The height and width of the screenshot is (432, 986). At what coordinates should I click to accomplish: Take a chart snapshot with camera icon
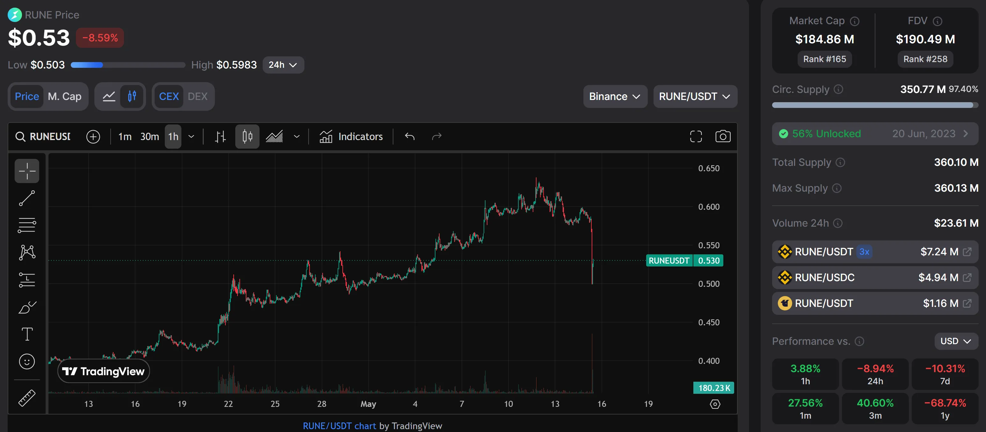point(723,137)
